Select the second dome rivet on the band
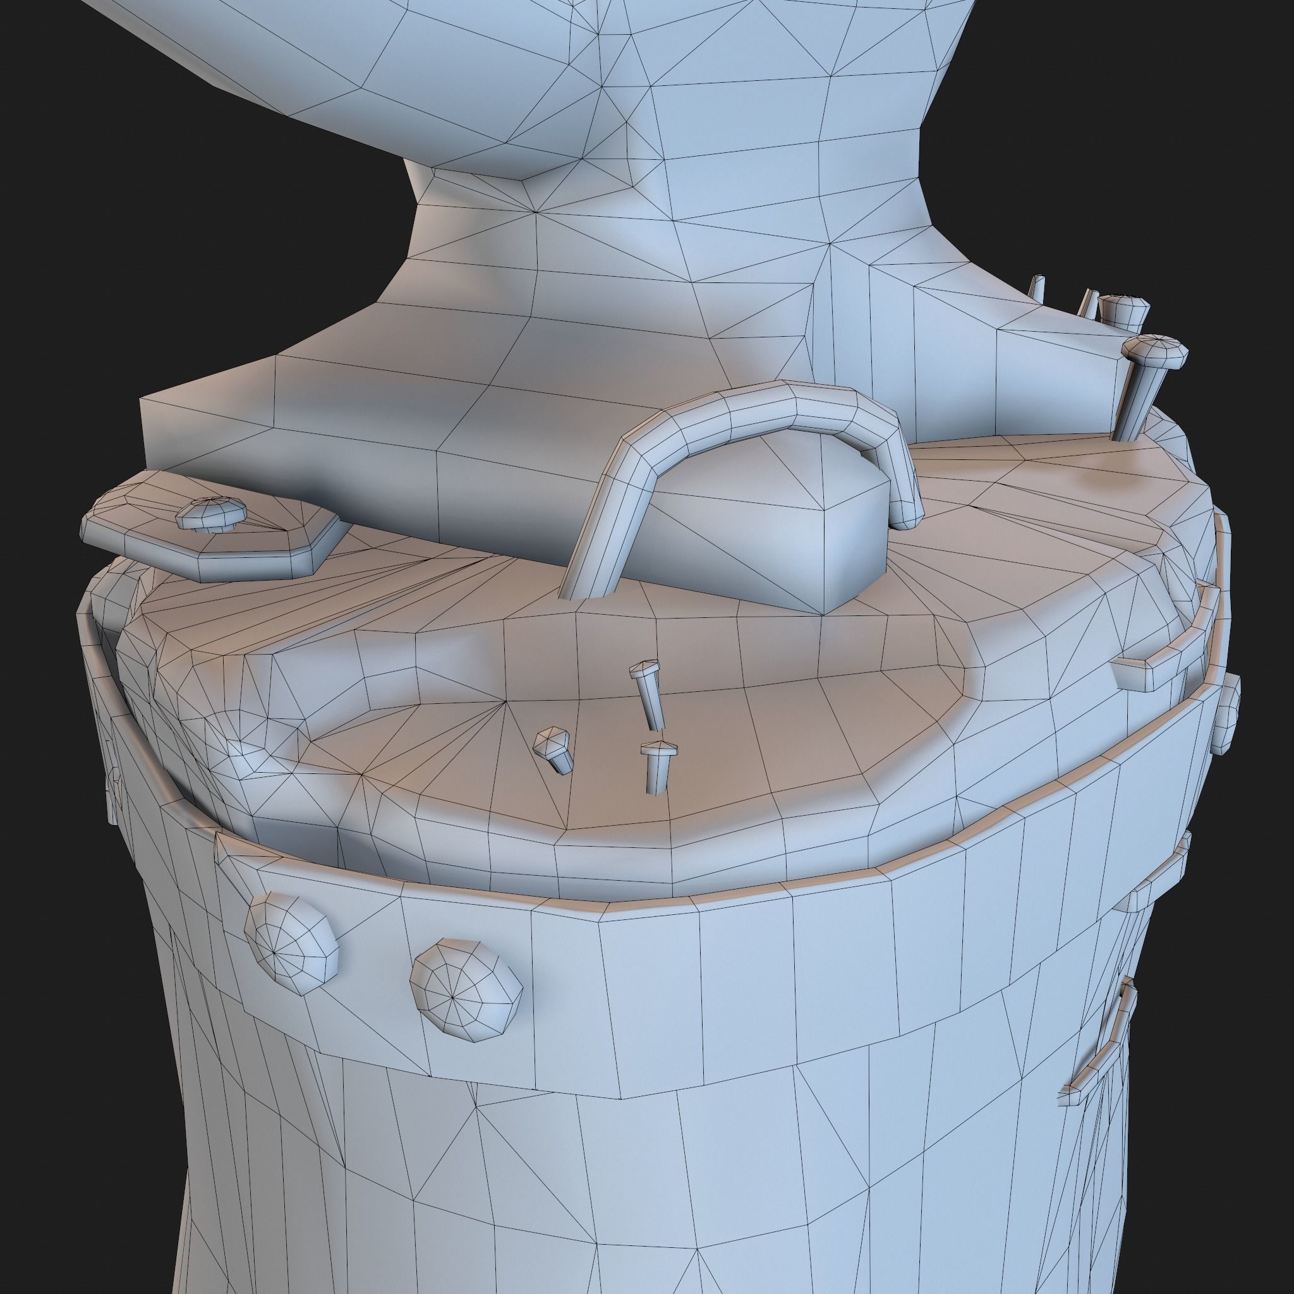This screenshot has width=1294, height=1294. tap(465, 990)
